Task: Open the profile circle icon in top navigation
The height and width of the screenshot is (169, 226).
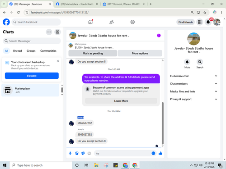Action: click(x=132, y=22)
